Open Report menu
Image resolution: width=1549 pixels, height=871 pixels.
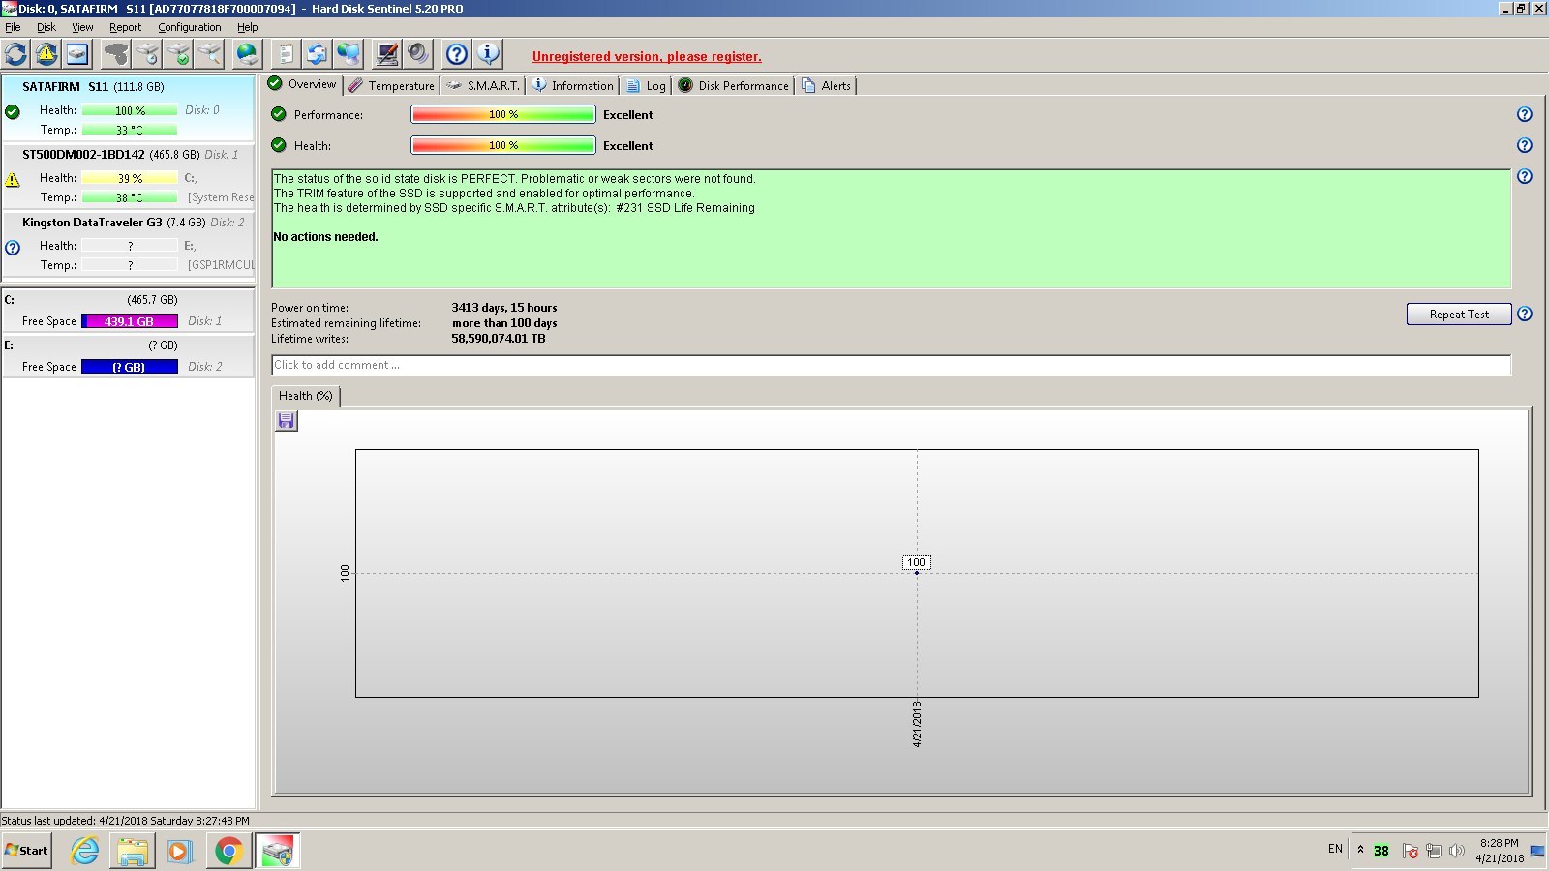(x=125, y=27)
